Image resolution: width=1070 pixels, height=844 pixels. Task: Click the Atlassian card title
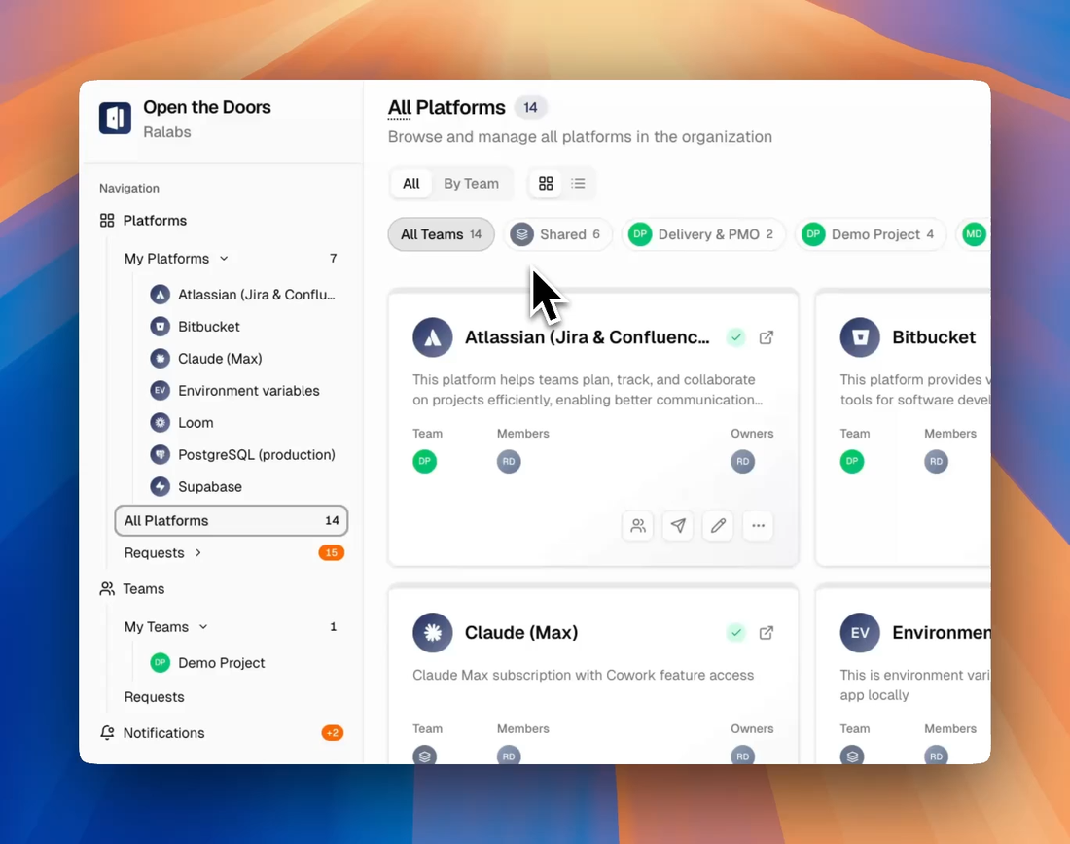point(587,337)
